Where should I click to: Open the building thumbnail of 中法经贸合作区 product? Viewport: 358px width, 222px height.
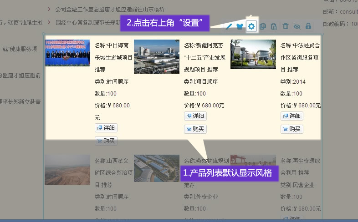click(253, 55)
